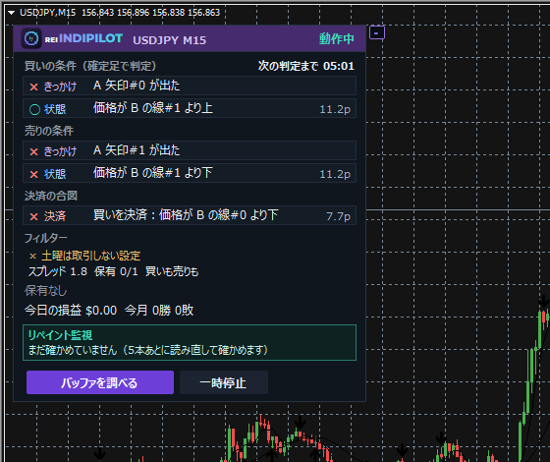
Task: Click the orange X beside 土曜は取引しない設定
Action: tap(33, 256)
